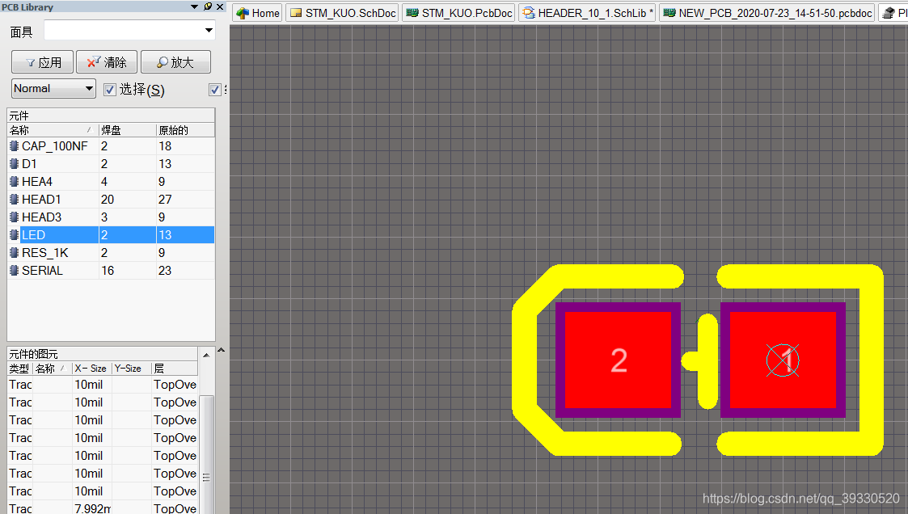The width and height of the screenshot is (908, 514).
Task: Pin the PCB Library panel
Action: pyautogui.click(x=208, y=6)
